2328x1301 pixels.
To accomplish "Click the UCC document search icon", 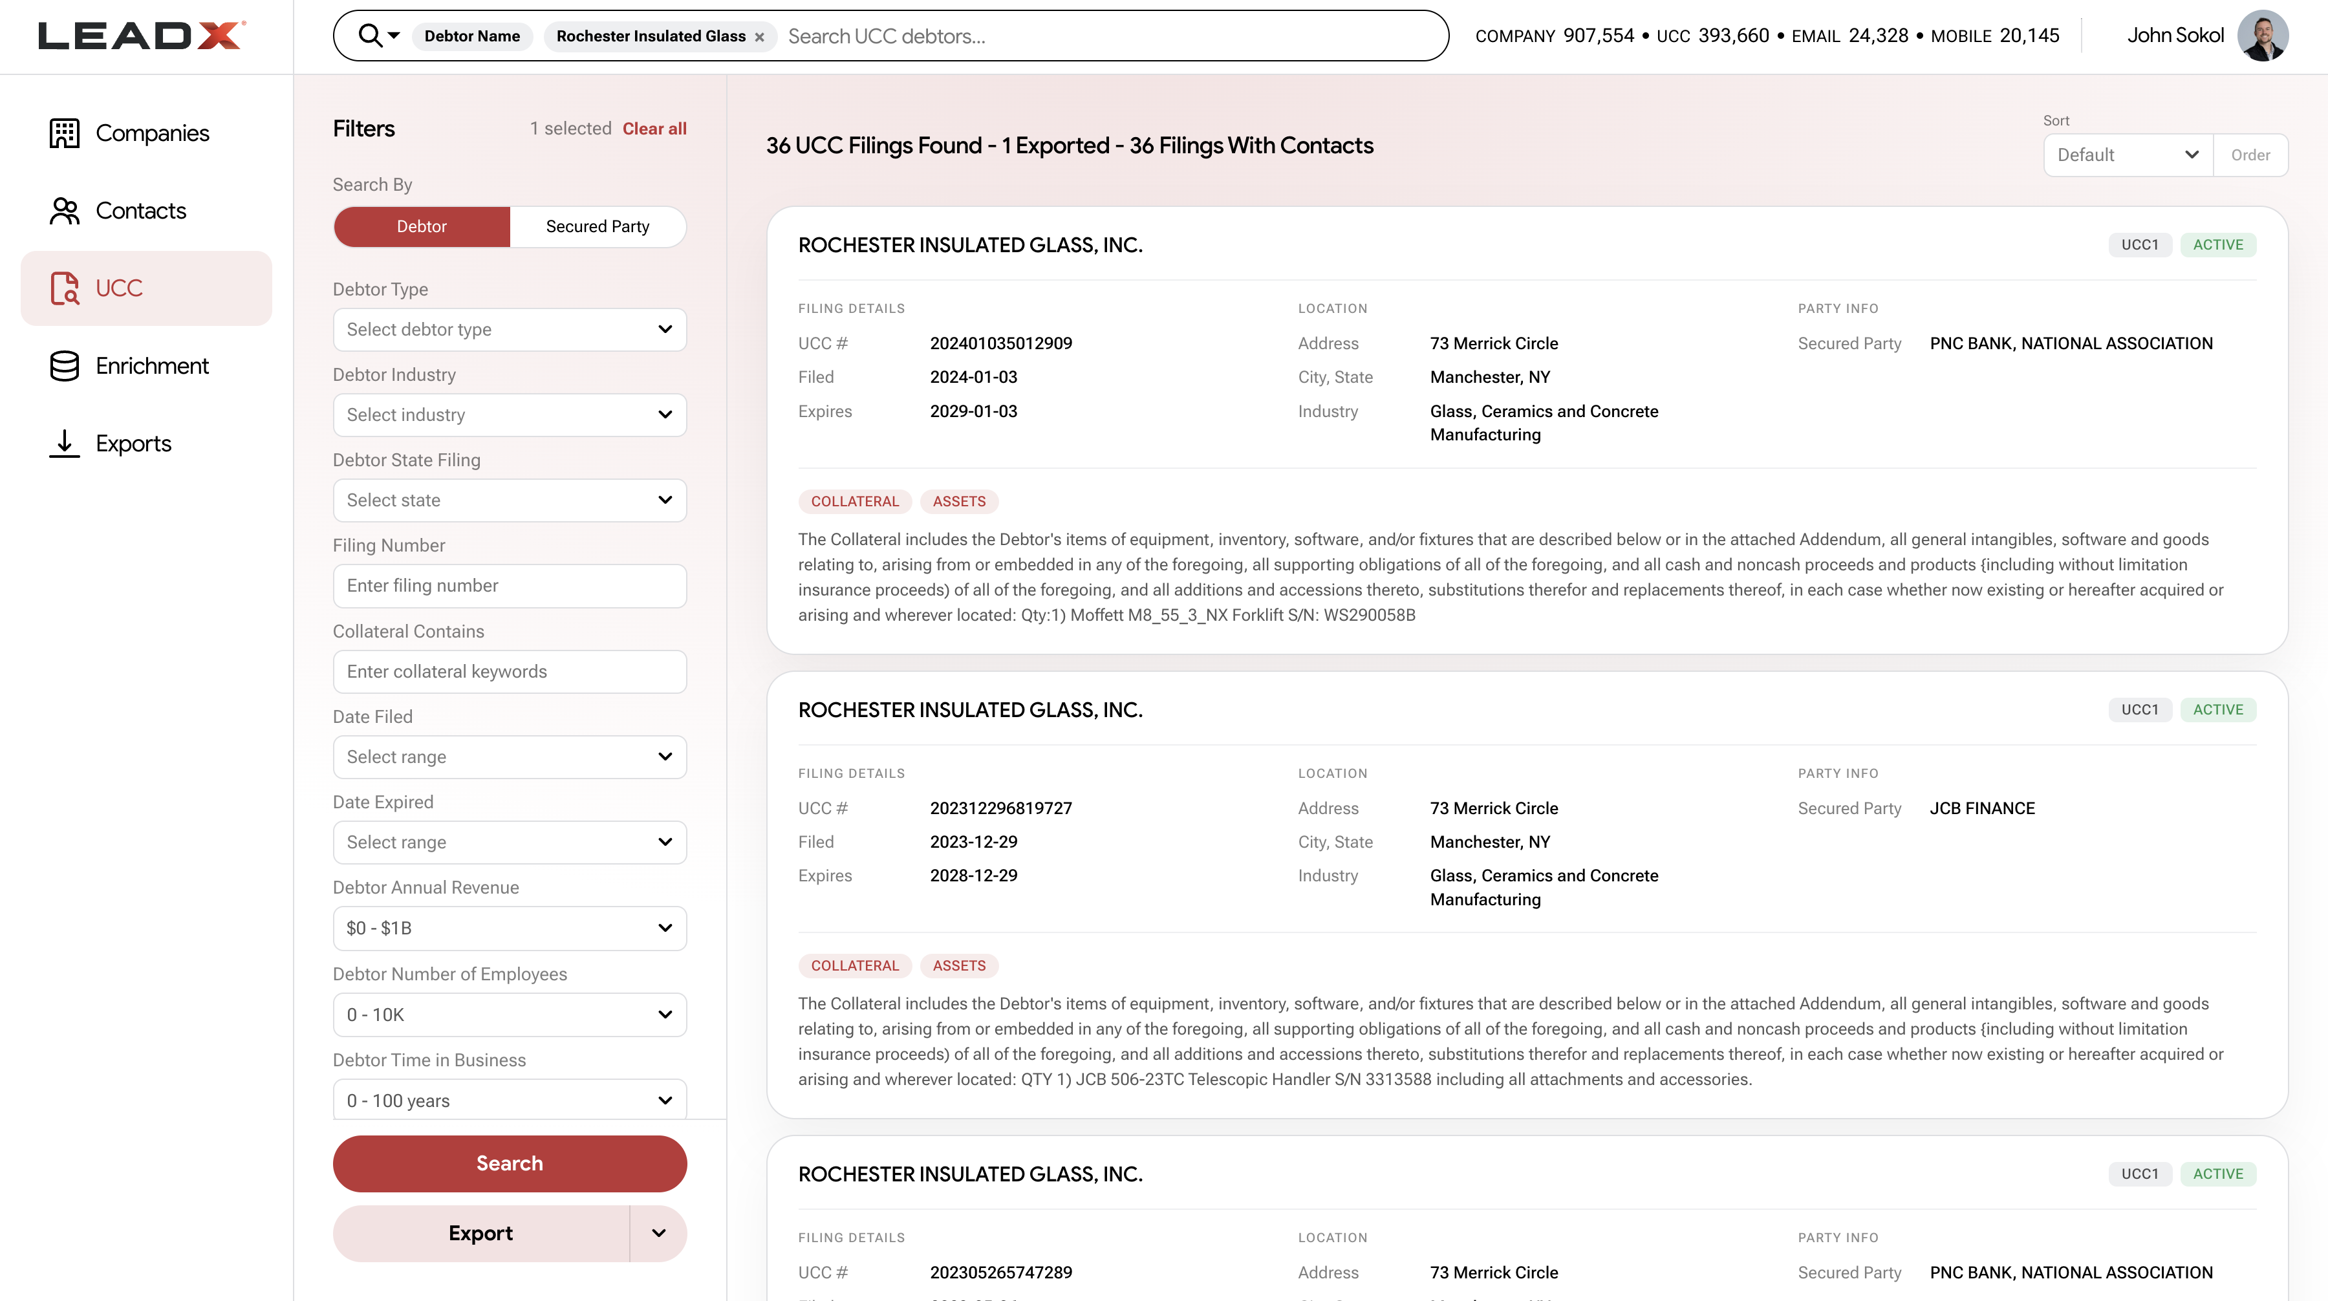I will (64, 288).
